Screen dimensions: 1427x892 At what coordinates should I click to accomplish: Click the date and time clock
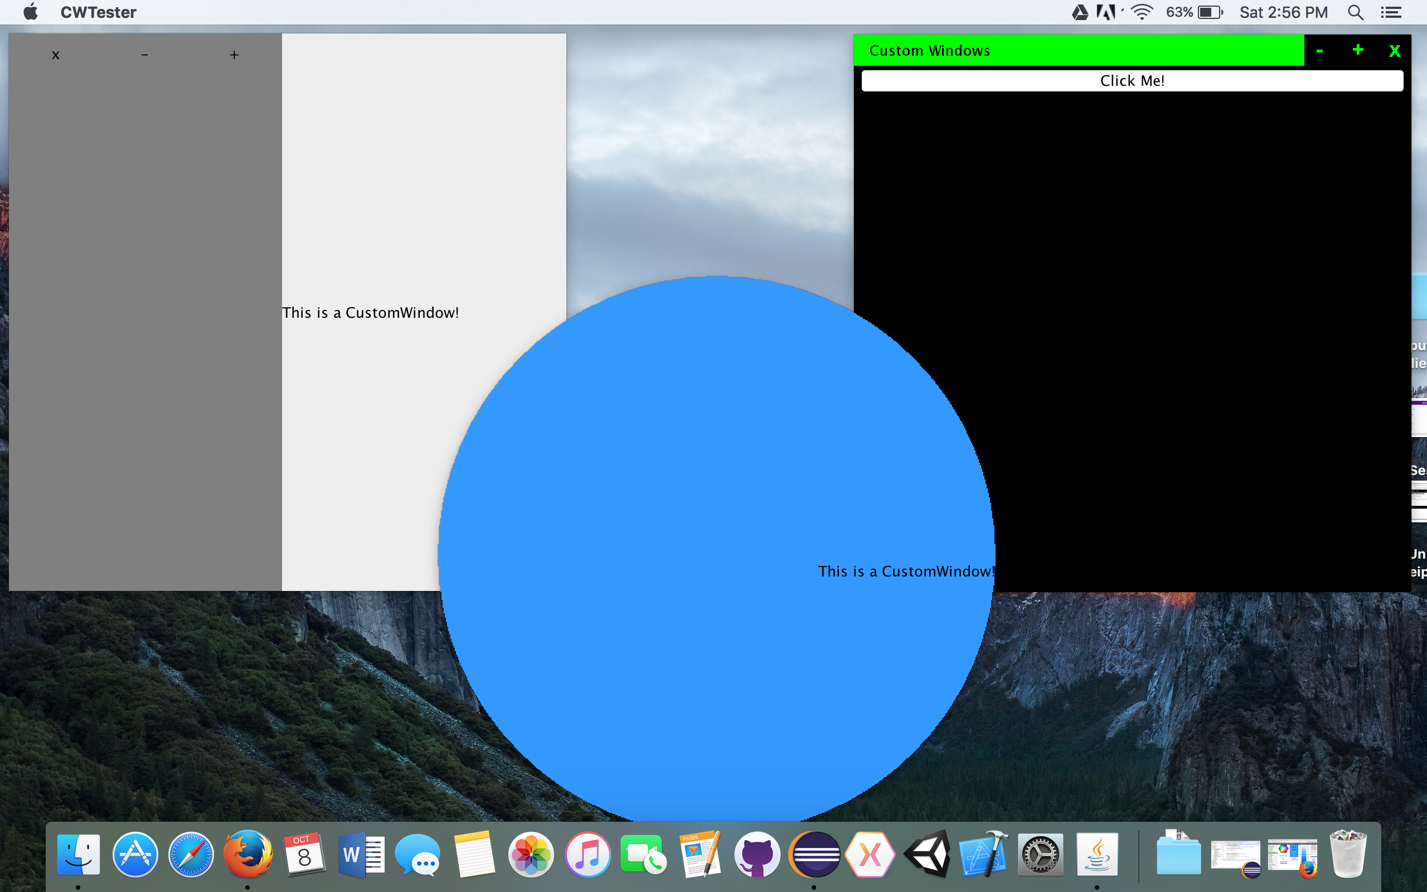click(x=1283, y=12)
